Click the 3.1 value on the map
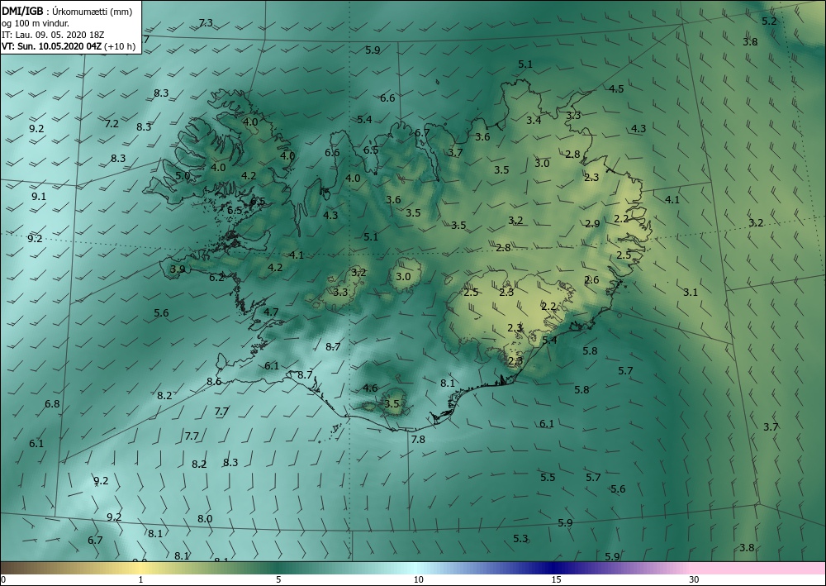The height and width of the screenshot is (586, 826). (x=691, y=292)
